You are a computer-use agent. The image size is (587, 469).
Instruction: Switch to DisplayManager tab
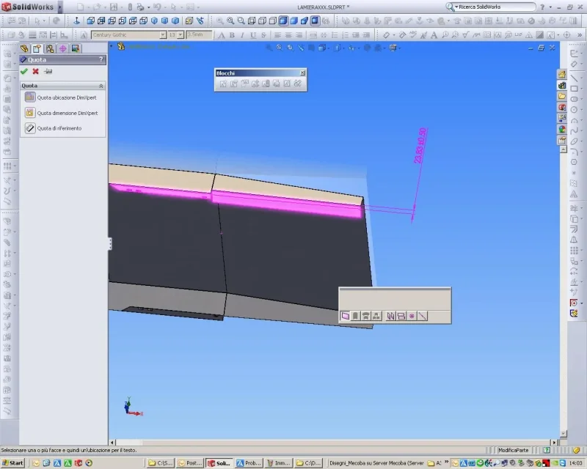coord(76,48)
